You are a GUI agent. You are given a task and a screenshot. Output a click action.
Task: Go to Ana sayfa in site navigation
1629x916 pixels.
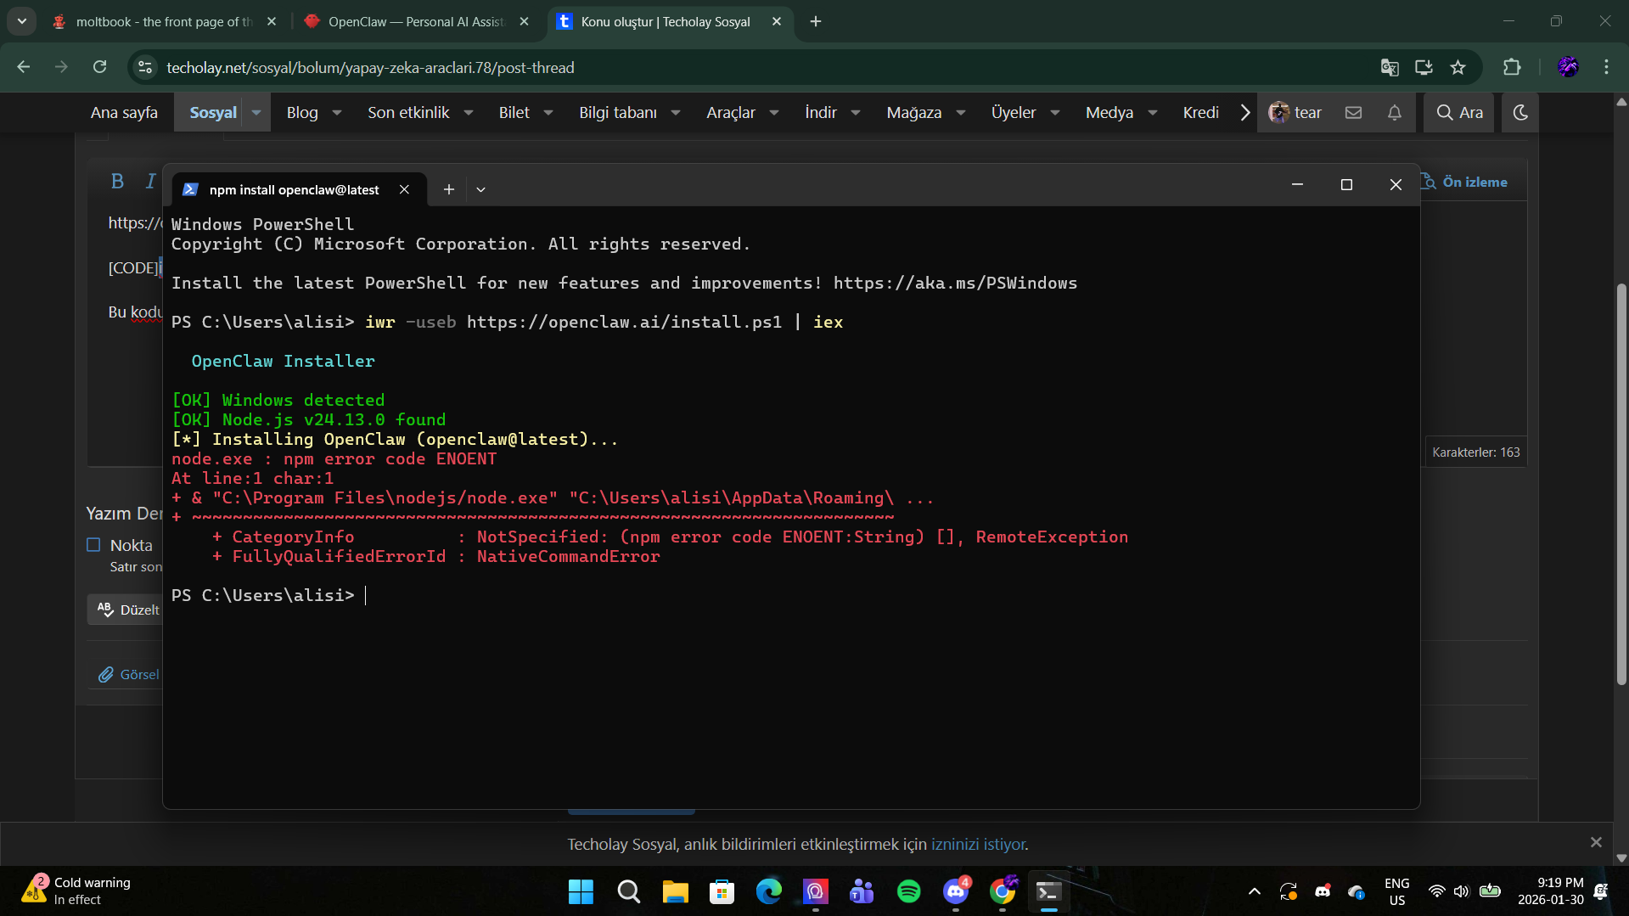(124, 112)
